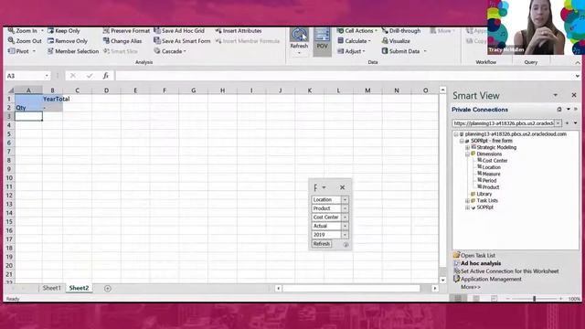The width and height of the screenshot is (585, 329).
Task: Click Refresh button in POV toolbar
Action: (321, 244)
